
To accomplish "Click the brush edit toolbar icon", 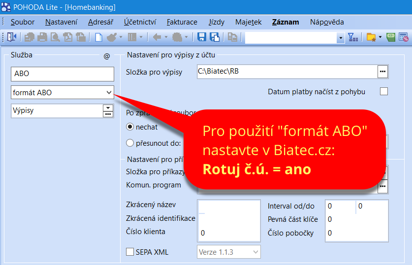I will pos(112,37).
